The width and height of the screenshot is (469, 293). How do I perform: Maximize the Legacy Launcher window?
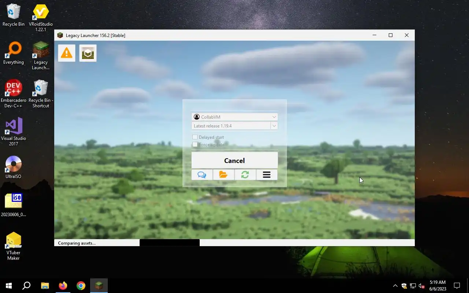(391, 35)
